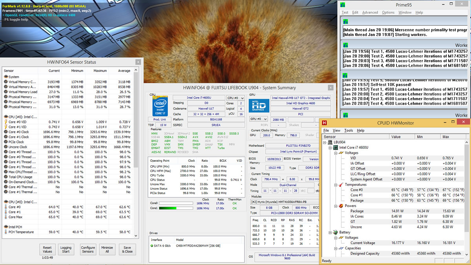
Task: Click the Logging Start button
Action: 66,250
